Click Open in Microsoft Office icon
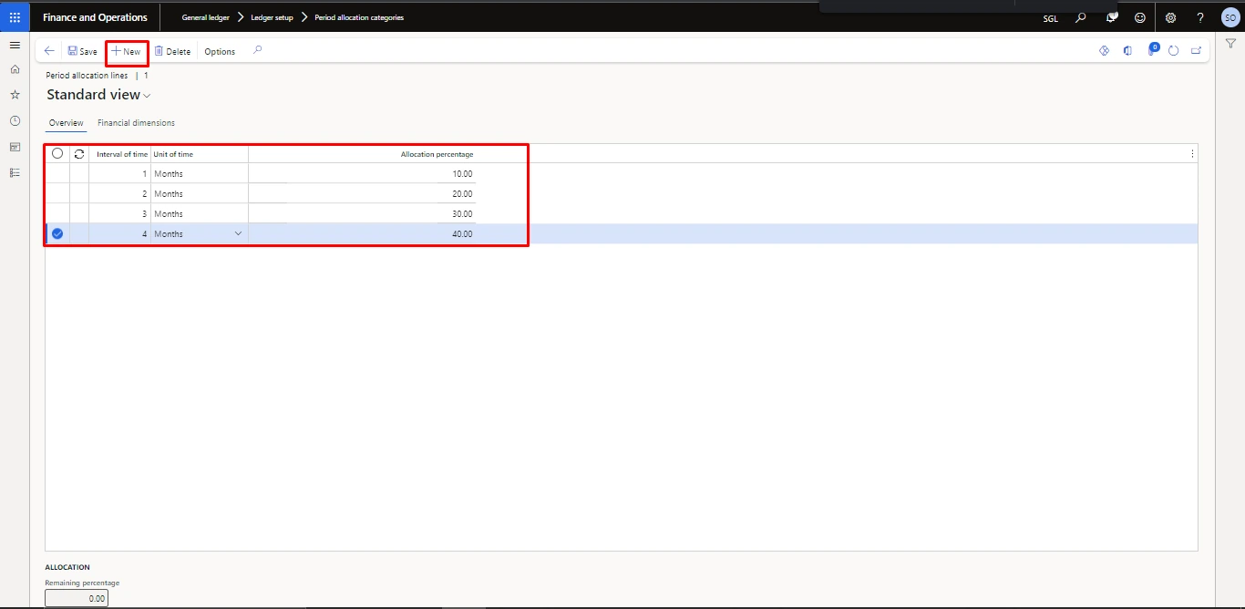1245x609 pixels. tap(1127, 51)
